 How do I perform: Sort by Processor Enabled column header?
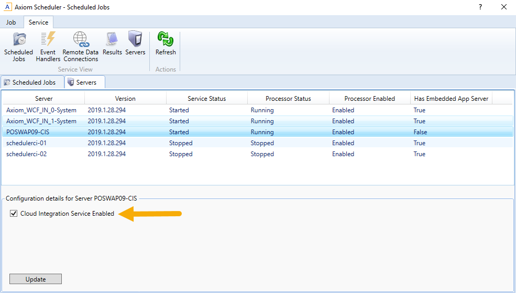point(369,98)
